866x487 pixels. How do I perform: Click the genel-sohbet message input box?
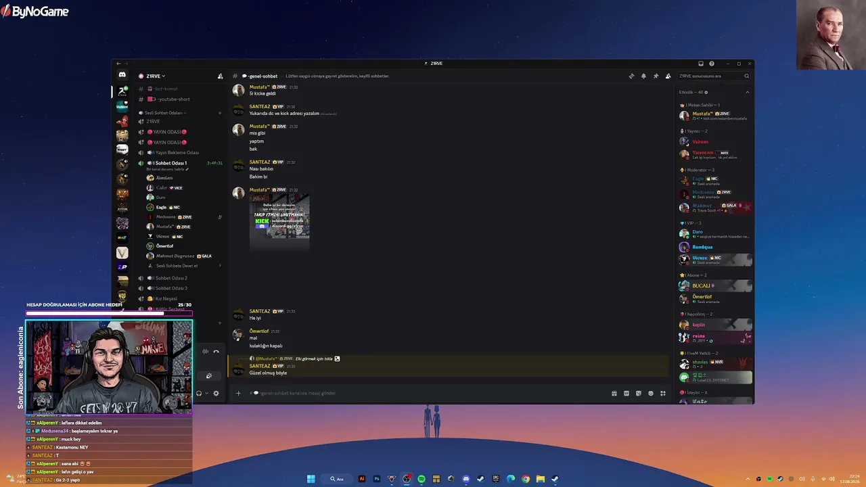point(430,393)
